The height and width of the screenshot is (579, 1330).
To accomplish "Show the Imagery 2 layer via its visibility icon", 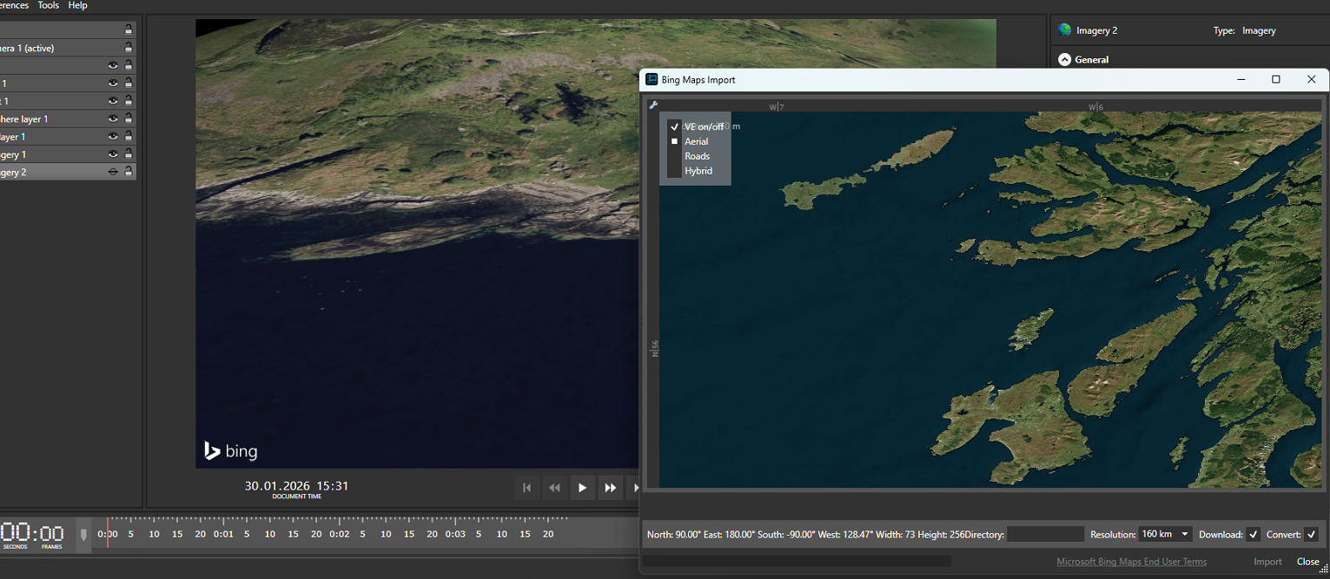I will point(113,172).
